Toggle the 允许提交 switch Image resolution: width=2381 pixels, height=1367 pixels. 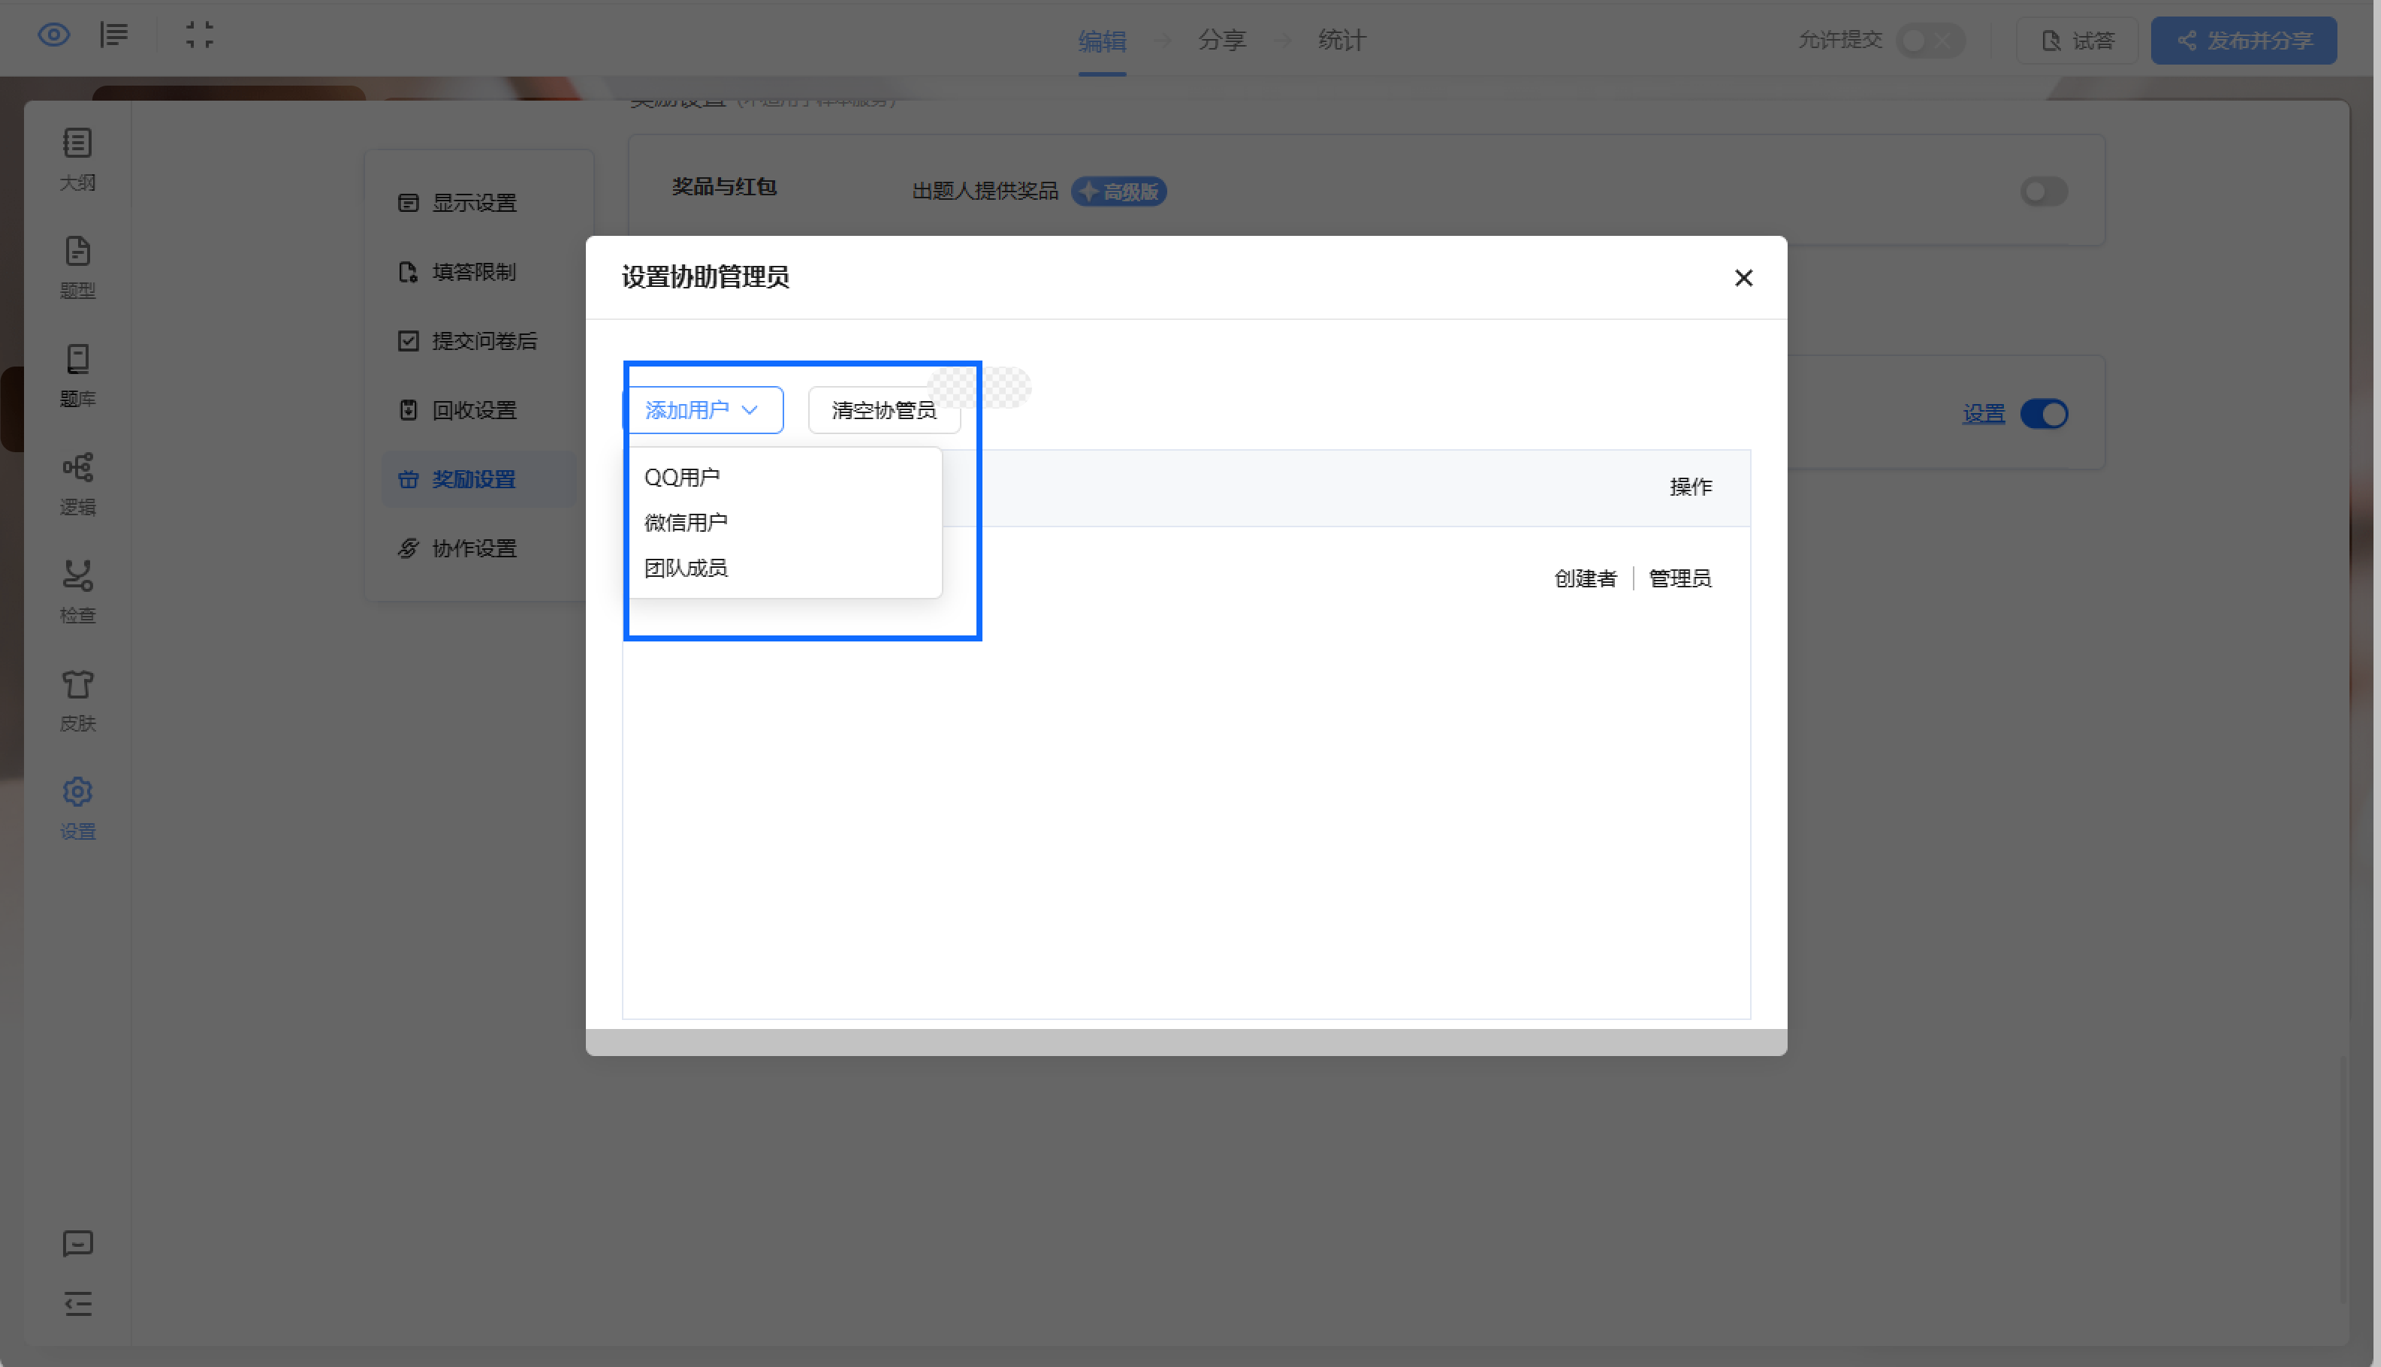tap(1930, 41)
